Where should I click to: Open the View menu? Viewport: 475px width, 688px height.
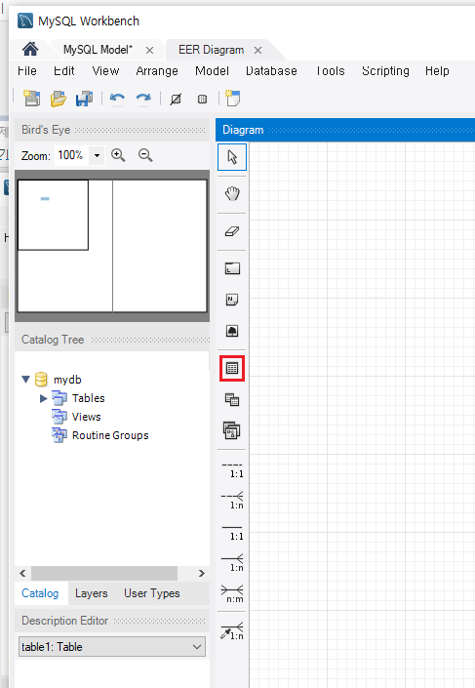pyautogui.click(x=105, y=71)
